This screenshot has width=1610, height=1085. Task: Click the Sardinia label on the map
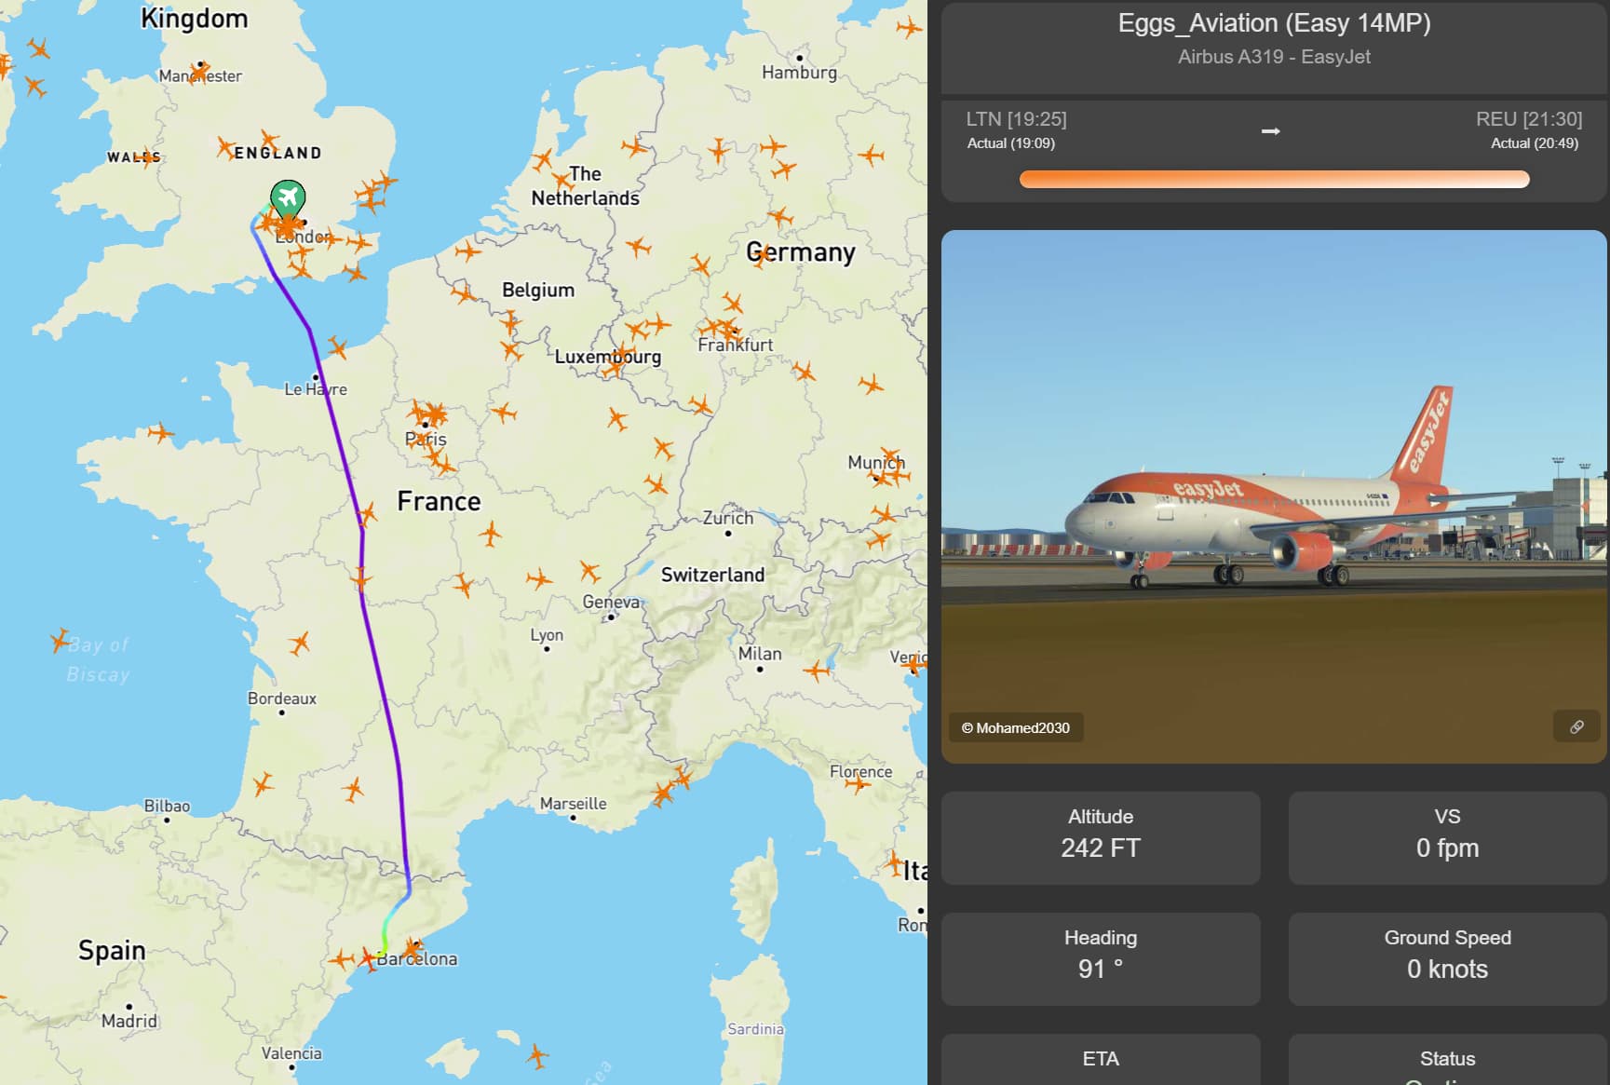[x=755, y=1029]
